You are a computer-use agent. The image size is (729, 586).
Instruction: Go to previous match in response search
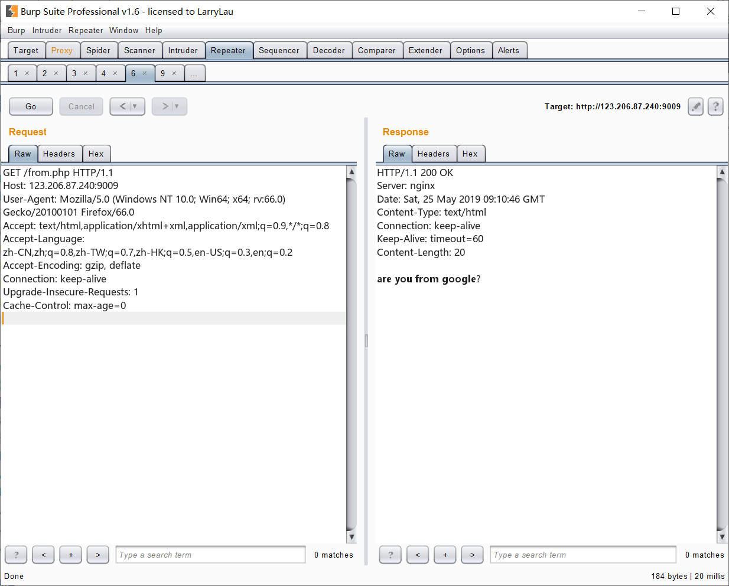point(418,555)
